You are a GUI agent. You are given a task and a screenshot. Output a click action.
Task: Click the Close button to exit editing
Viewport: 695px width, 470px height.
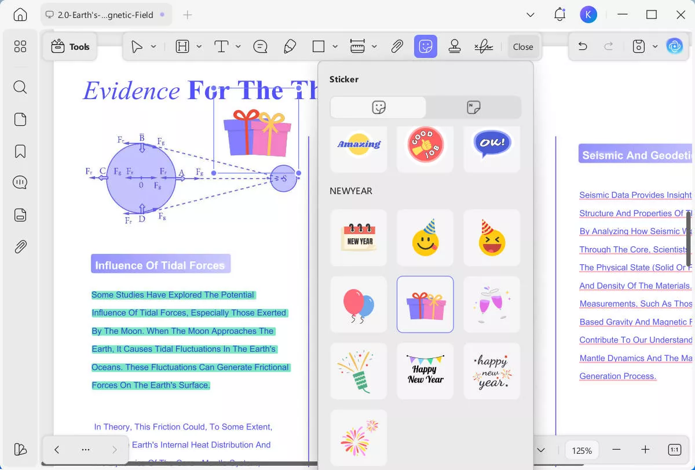[523, 46]
